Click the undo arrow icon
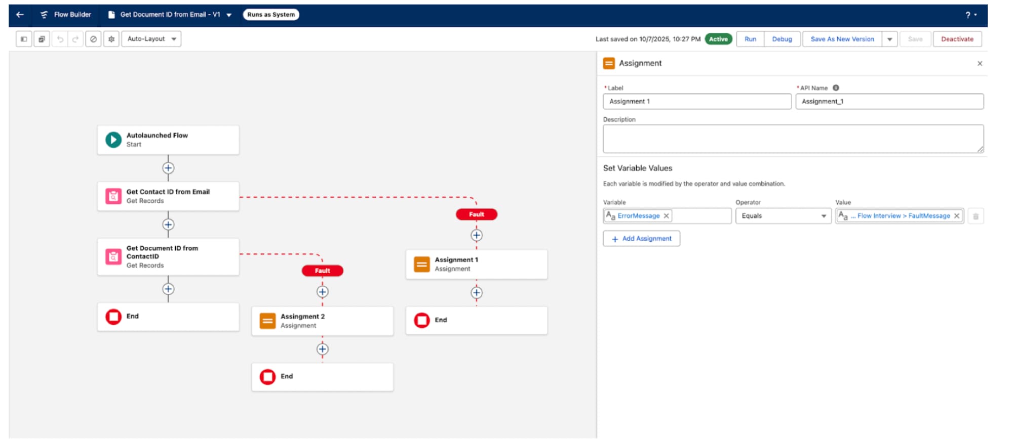Viewport: 1013px width, 443px height. (x=60, y=39)
